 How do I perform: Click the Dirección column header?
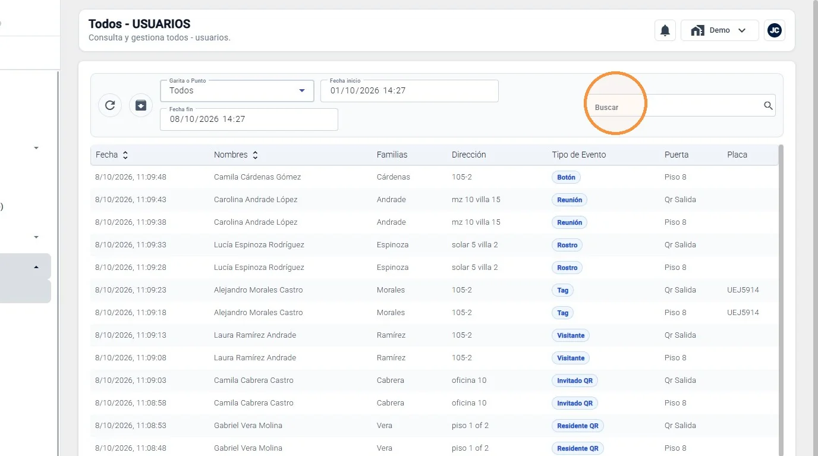468,155
